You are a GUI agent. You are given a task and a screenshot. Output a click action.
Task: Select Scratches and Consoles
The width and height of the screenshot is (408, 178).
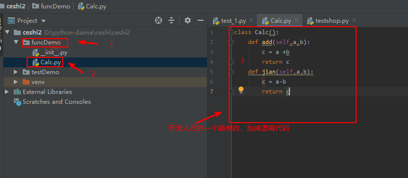57,102
